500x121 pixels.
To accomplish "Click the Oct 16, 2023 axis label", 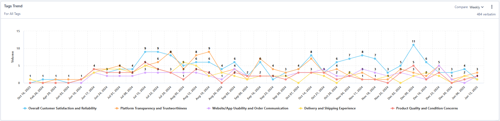I will coord(24,93).
